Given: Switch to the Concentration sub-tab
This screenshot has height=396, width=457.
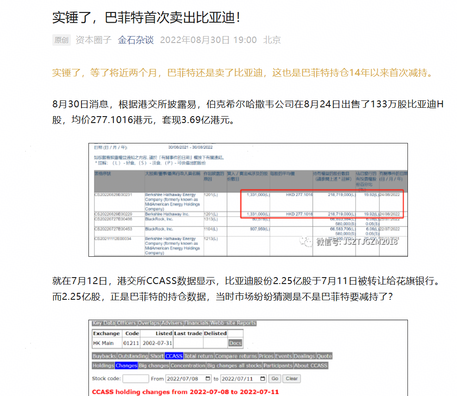Looking at the screenshot, I should pyautogui.click(x=188, y=365).
